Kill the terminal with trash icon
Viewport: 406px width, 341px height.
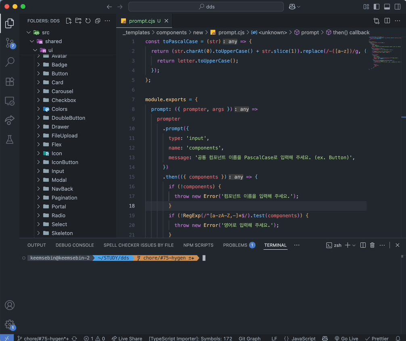pos(372,245)
